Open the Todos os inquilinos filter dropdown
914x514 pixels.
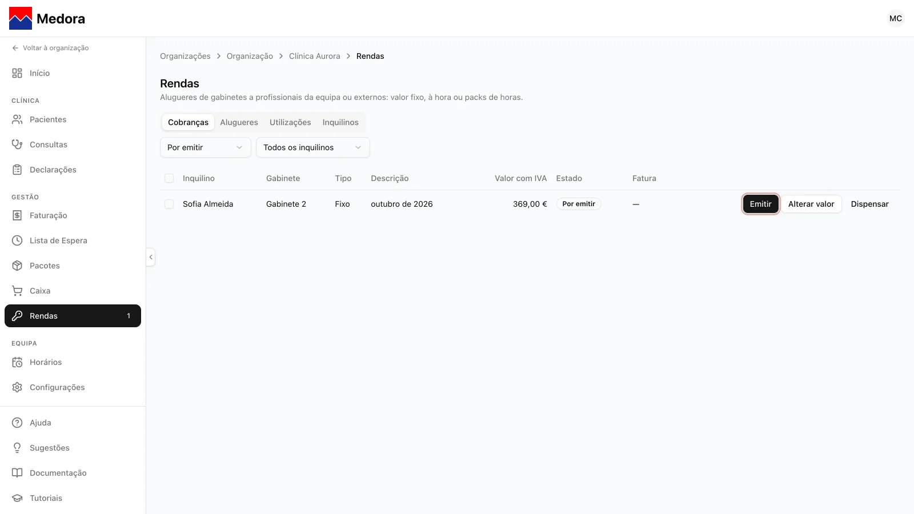[313, 147]
